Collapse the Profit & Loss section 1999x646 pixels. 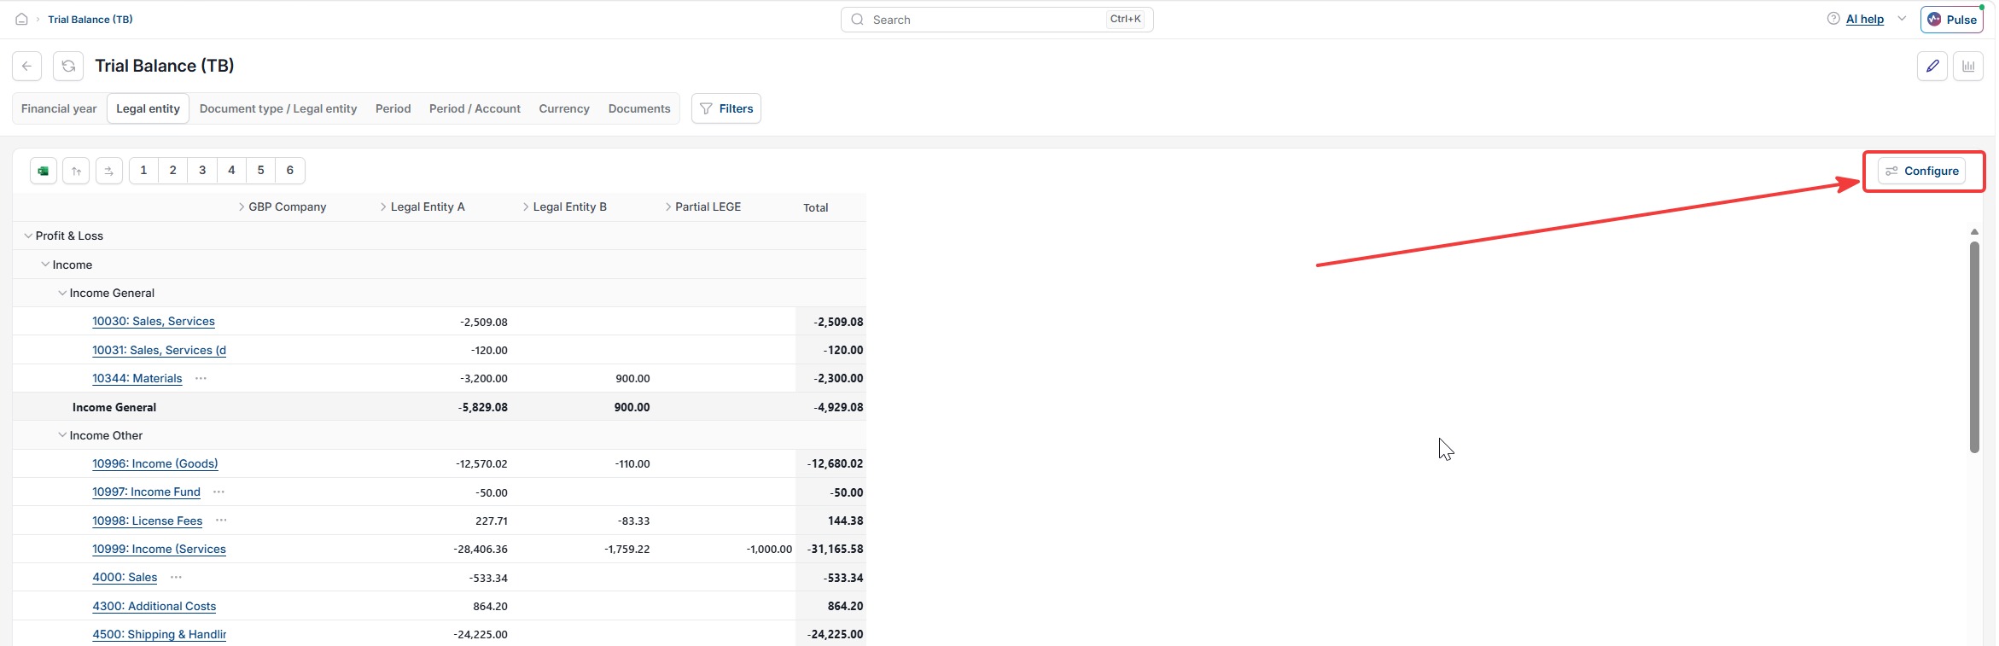(28, 236)
